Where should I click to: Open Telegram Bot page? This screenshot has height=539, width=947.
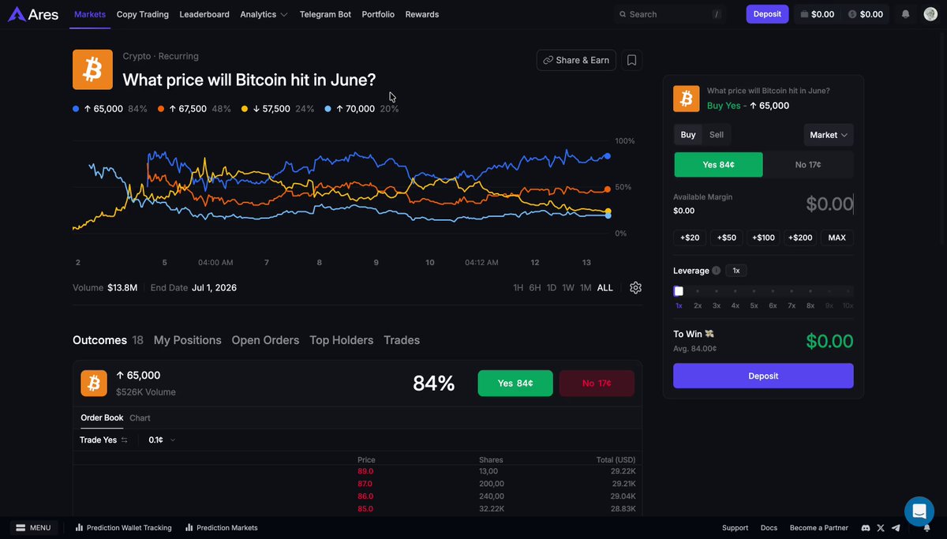coord(325,14)
